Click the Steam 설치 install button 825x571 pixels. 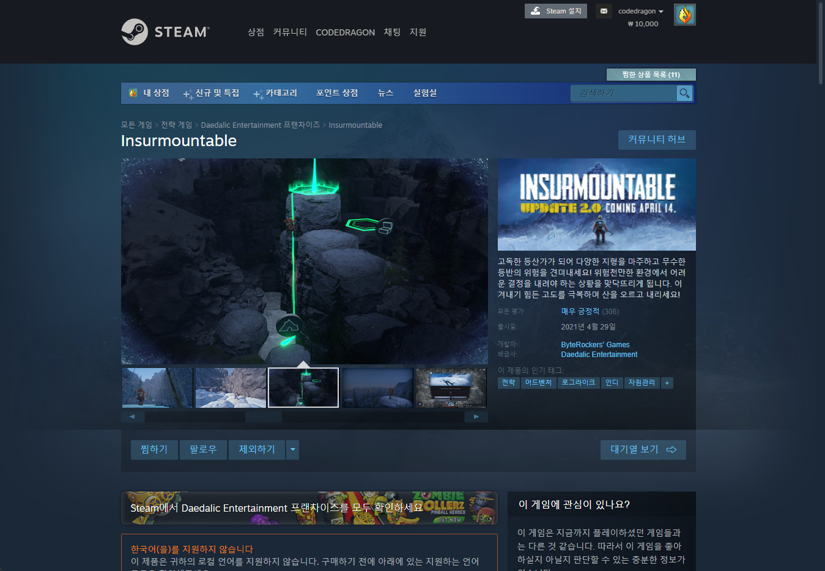tap(556, 11)
